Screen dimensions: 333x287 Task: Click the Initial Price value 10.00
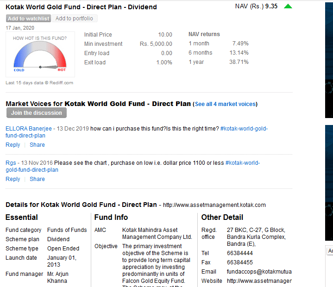pos(165,35)
